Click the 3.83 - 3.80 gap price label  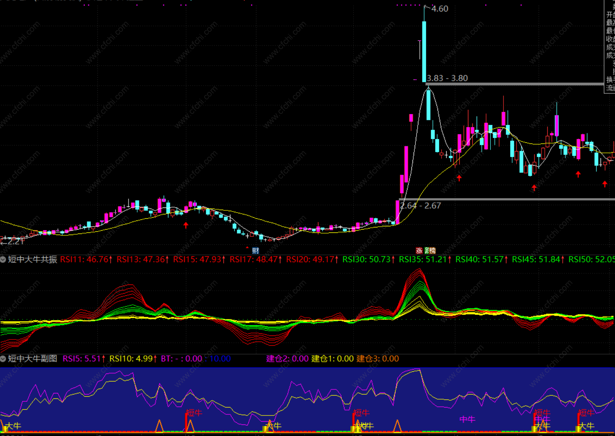tap(447, 78)
